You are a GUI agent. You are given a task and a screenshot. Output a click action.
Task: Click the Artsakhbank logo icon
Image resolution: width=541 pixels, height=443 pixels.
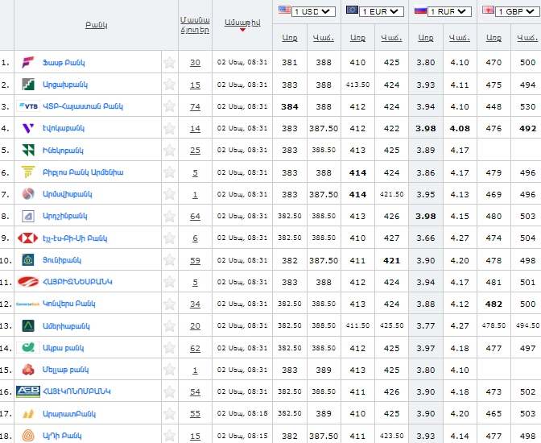pyautogui.click(x=28, y=85)
